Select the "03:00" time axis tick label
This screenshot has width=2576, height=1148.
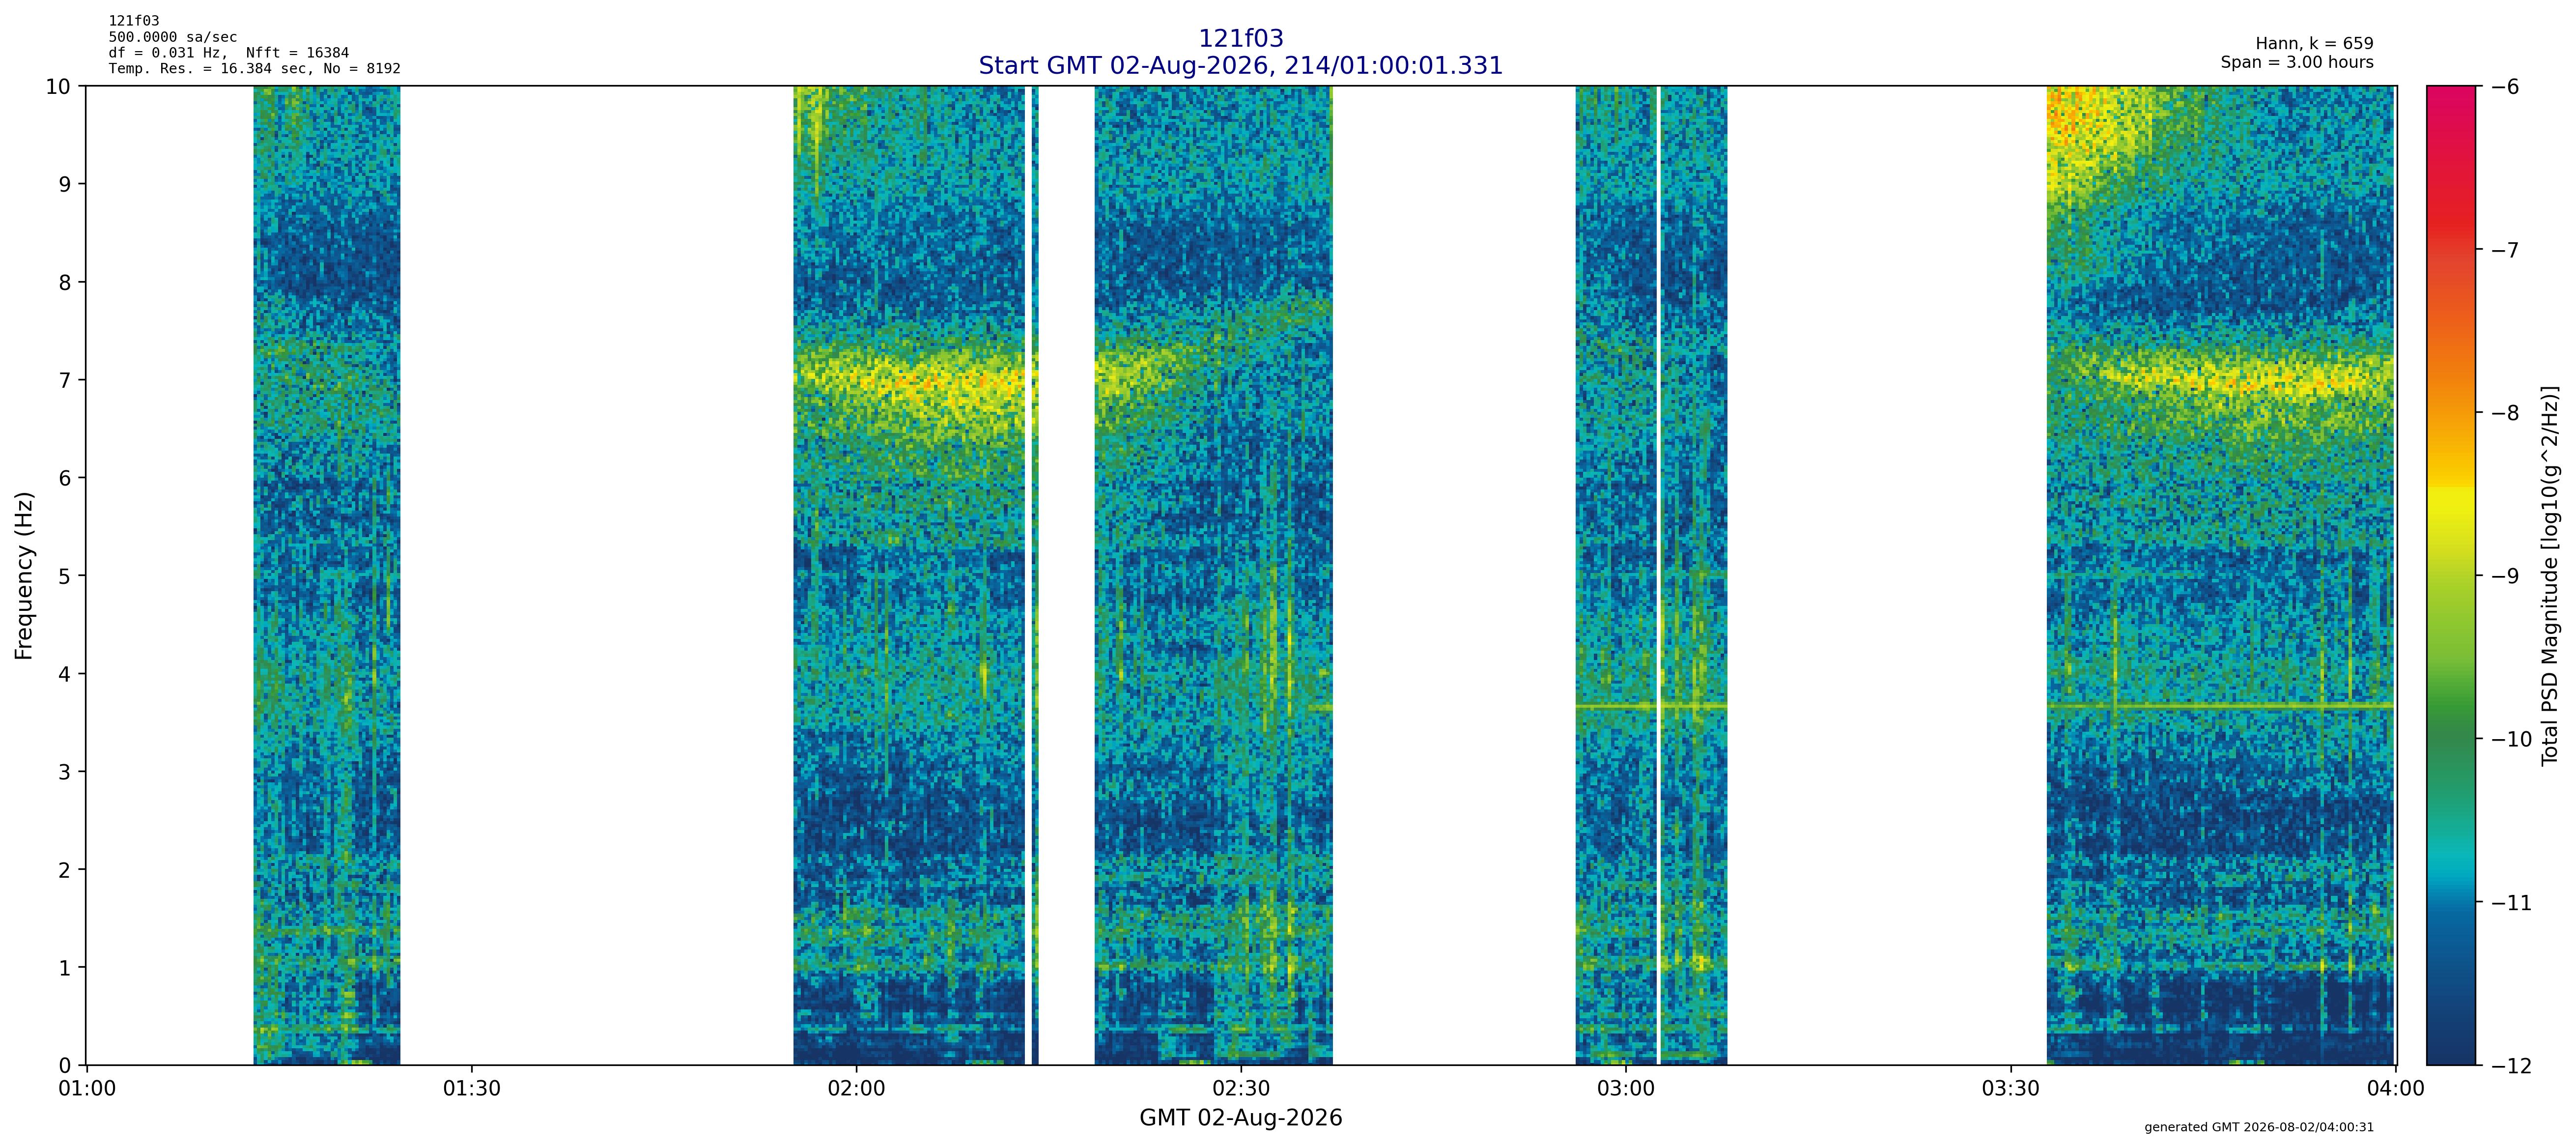point(1626,1088)
